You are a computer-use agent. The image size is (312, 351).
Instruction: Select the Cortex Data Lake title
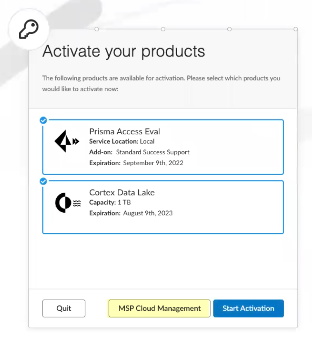coord(122,193)
